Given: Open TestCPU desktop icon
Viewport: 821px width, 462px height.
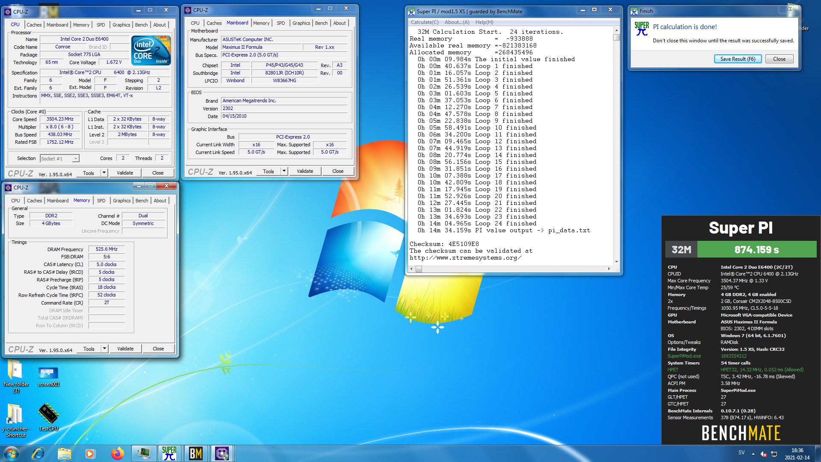Looking at the screenshot, I should coord(48,417).
